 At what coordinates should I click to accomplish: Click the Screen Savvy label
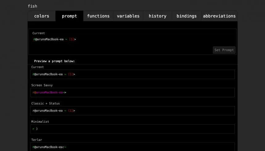[42, 85]
